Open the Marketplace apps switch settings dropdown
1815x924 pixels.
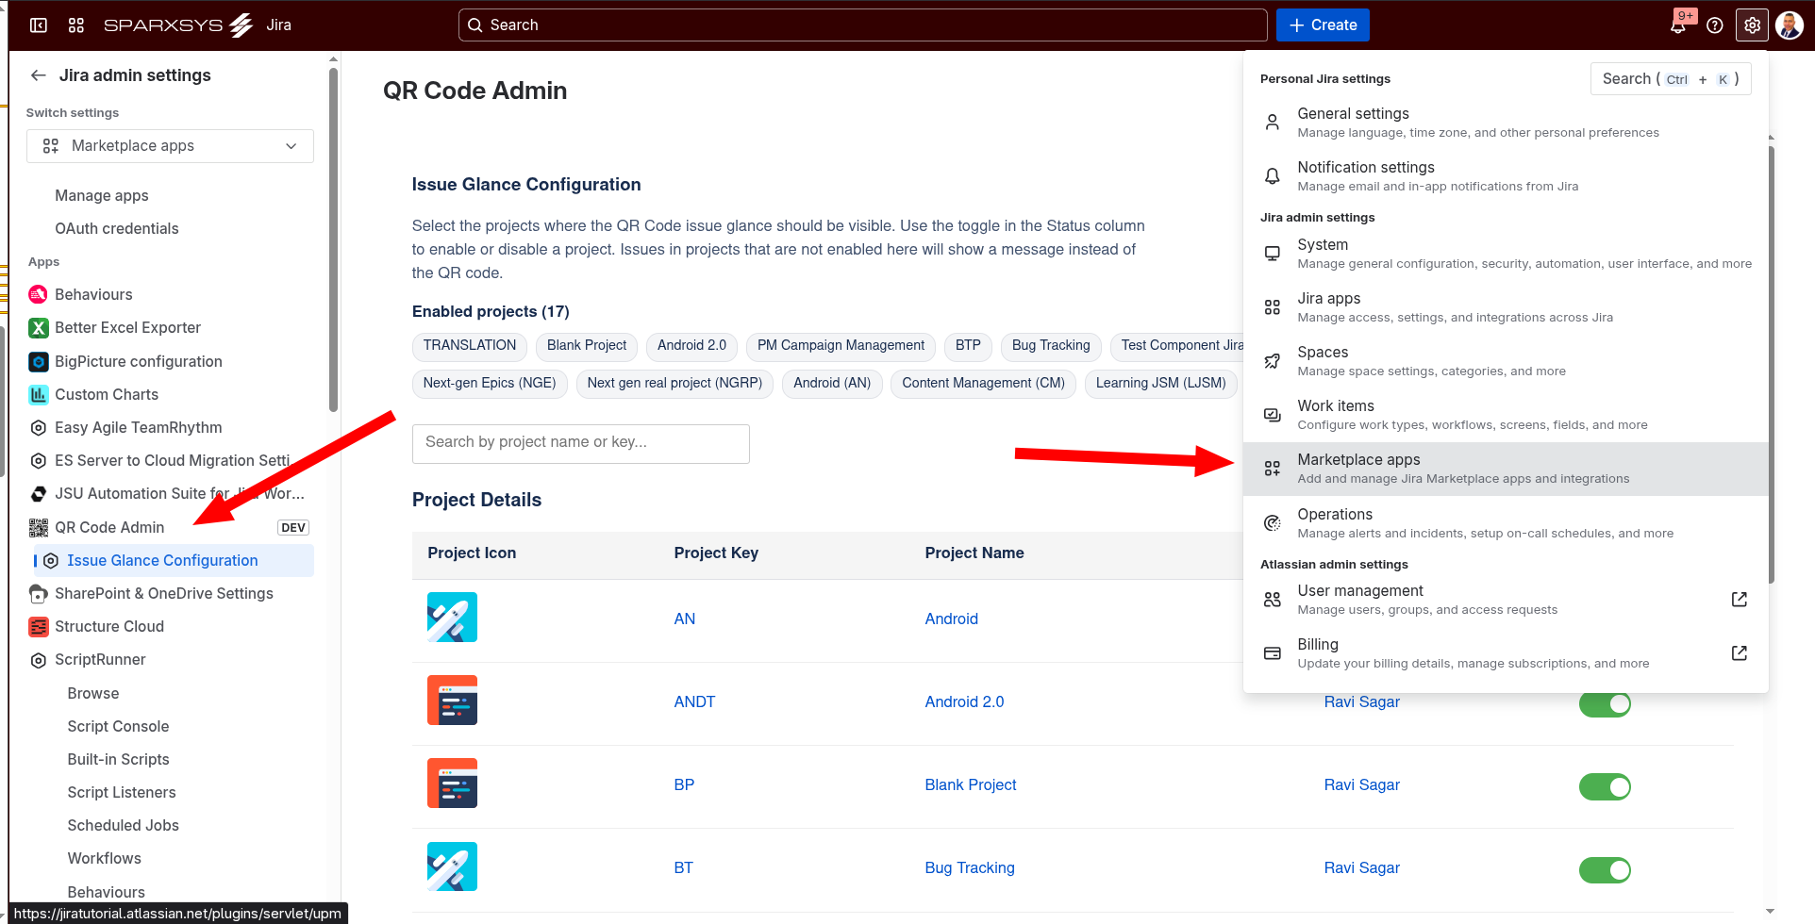click(170, 146)
